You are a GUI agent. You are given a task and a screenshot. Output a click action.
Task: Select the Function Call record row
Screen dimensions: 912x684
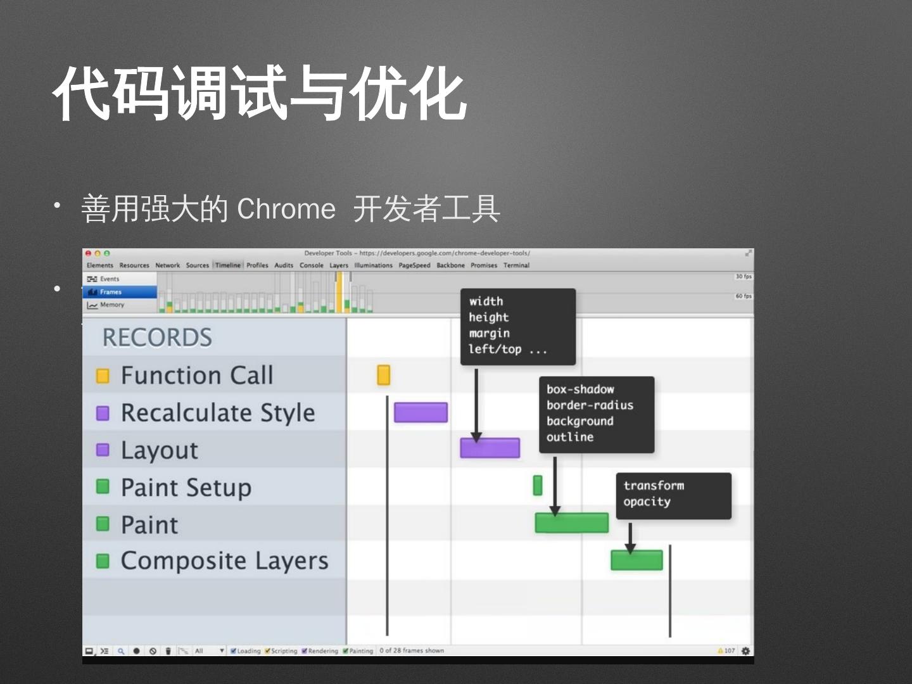pos(214,376)
